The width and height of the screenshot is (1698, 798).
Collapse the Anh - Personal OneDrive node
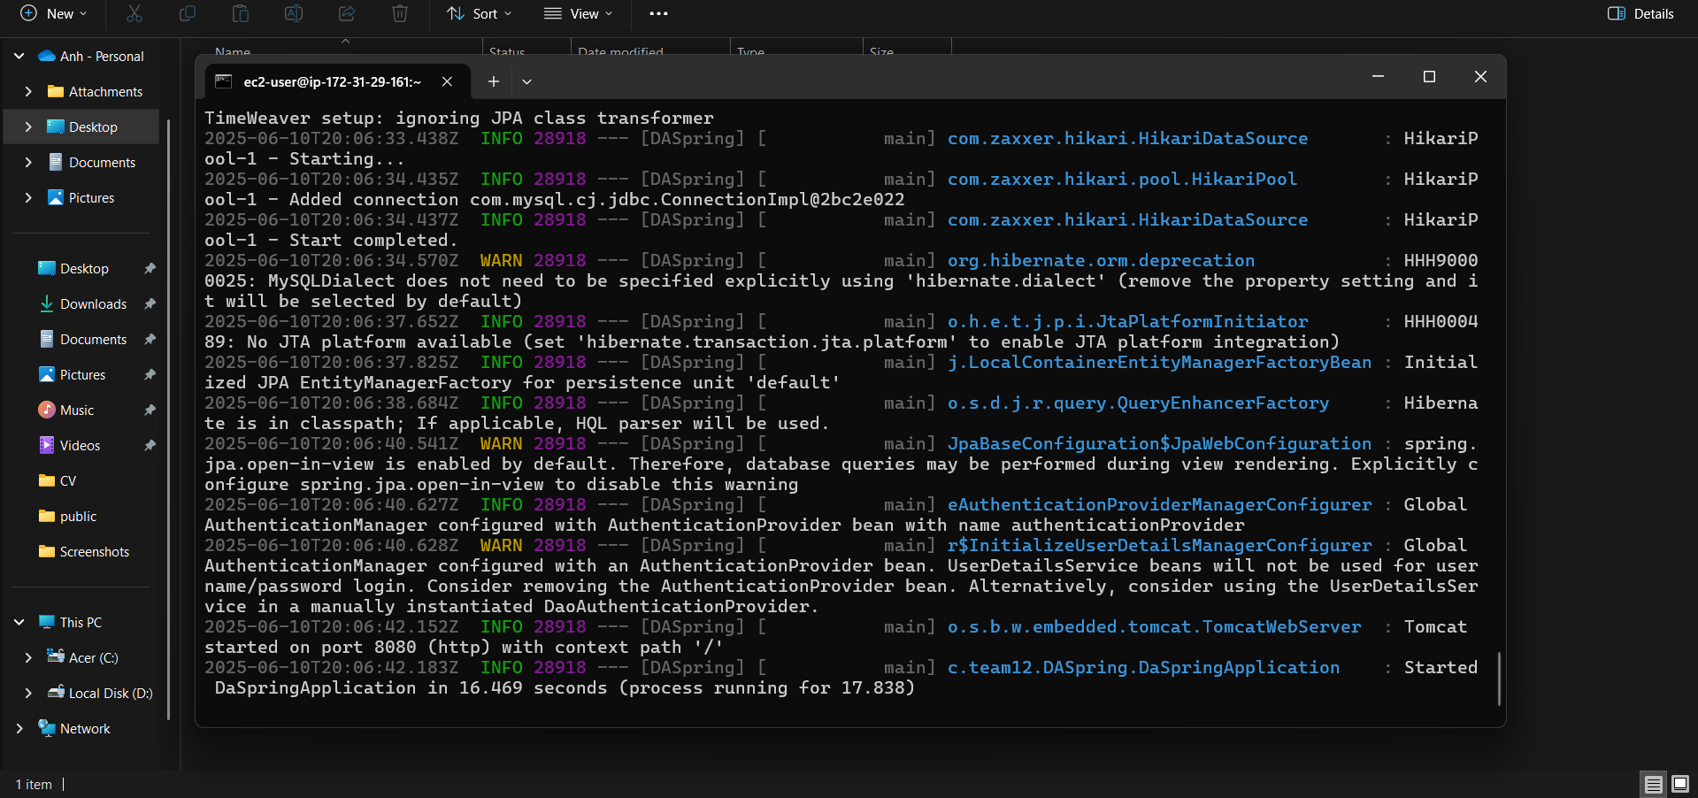[x=19, y=56]
